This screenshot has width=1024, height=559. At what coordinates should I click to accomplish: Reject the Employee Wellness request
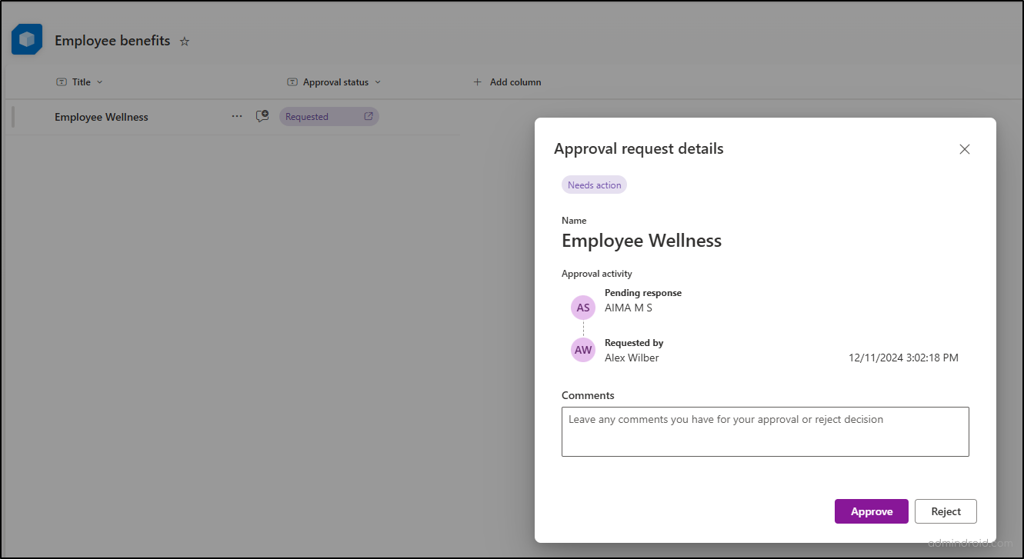click(x=946, y=511)
